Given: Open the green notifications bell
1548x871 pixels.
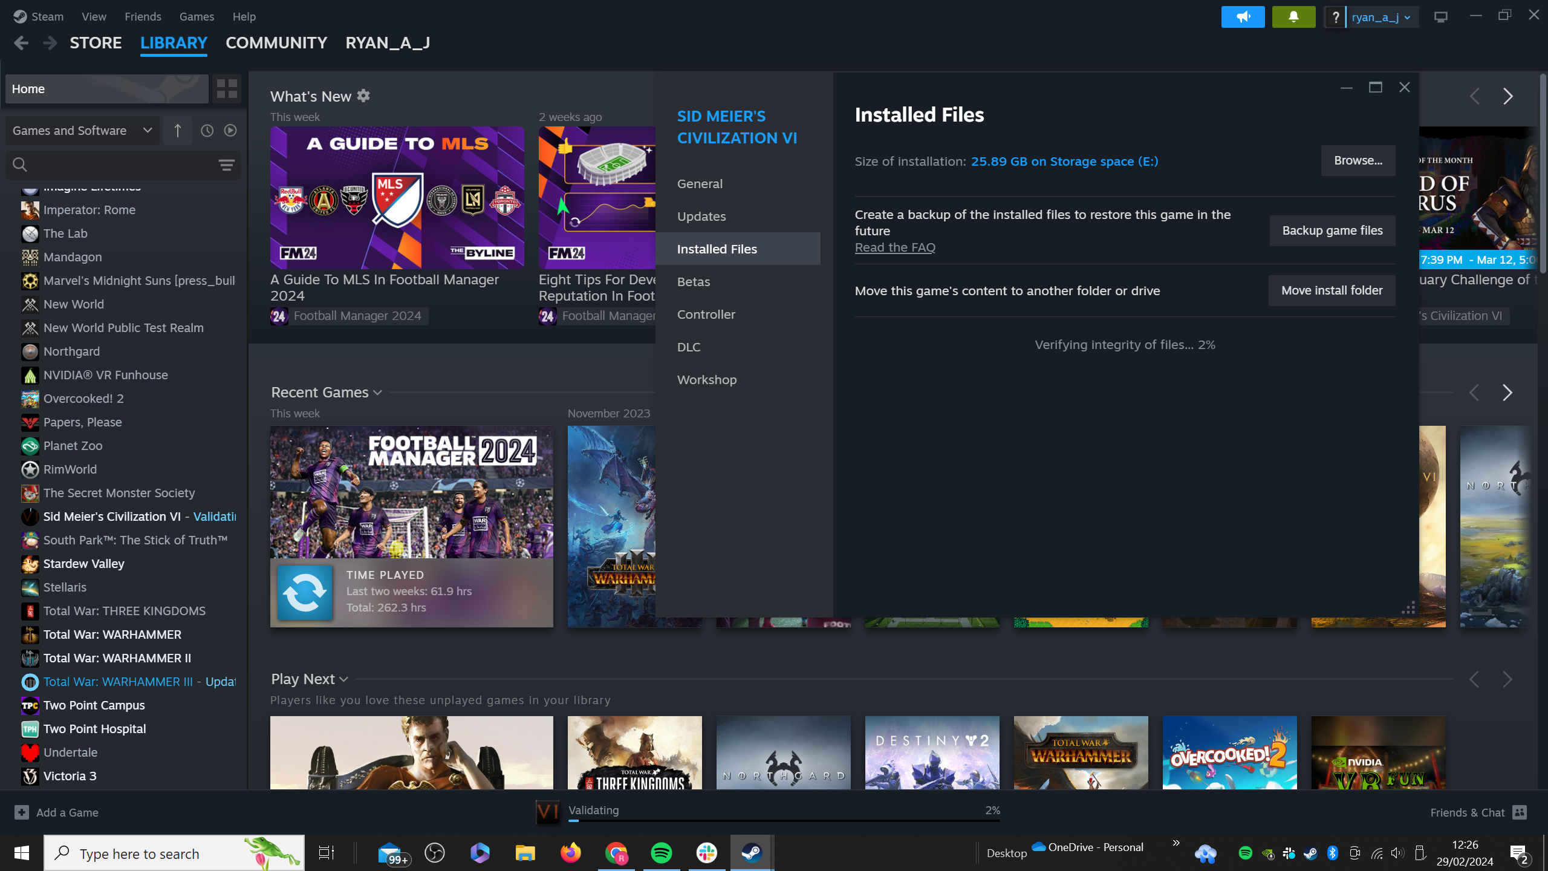Looking at the screenshot, I should (x=1293, y=17).
